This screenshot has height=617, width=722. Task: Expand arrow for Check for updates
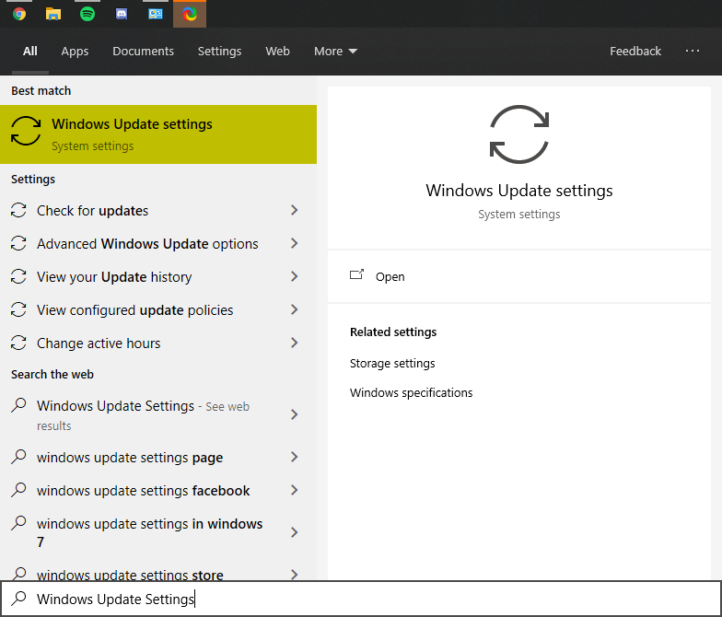295,210
